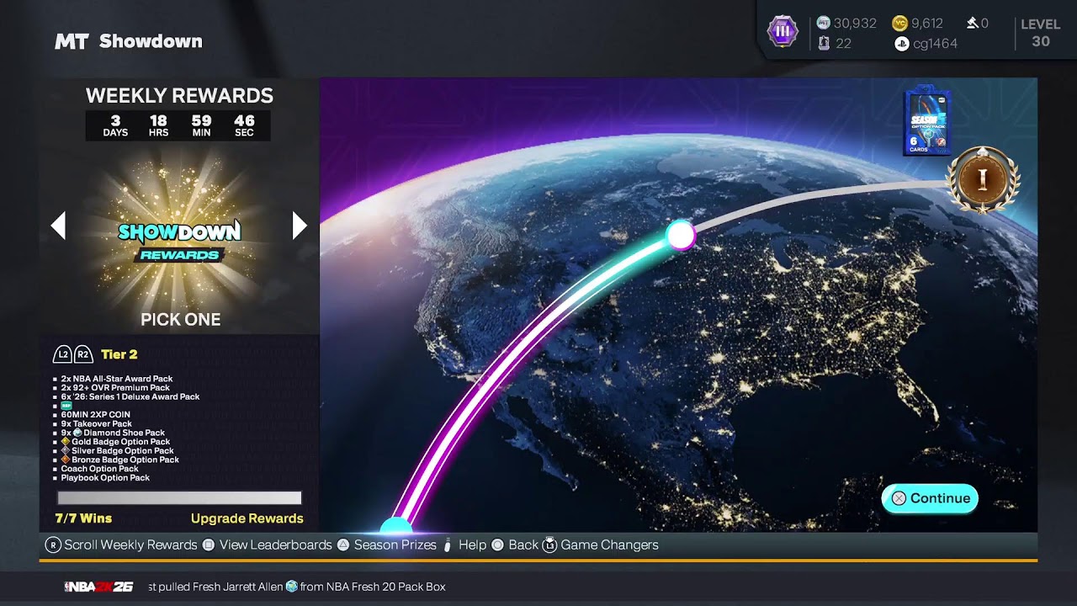Click the auction gavel icon
Screen dimensions: 1077x606
tap(973, 24)
